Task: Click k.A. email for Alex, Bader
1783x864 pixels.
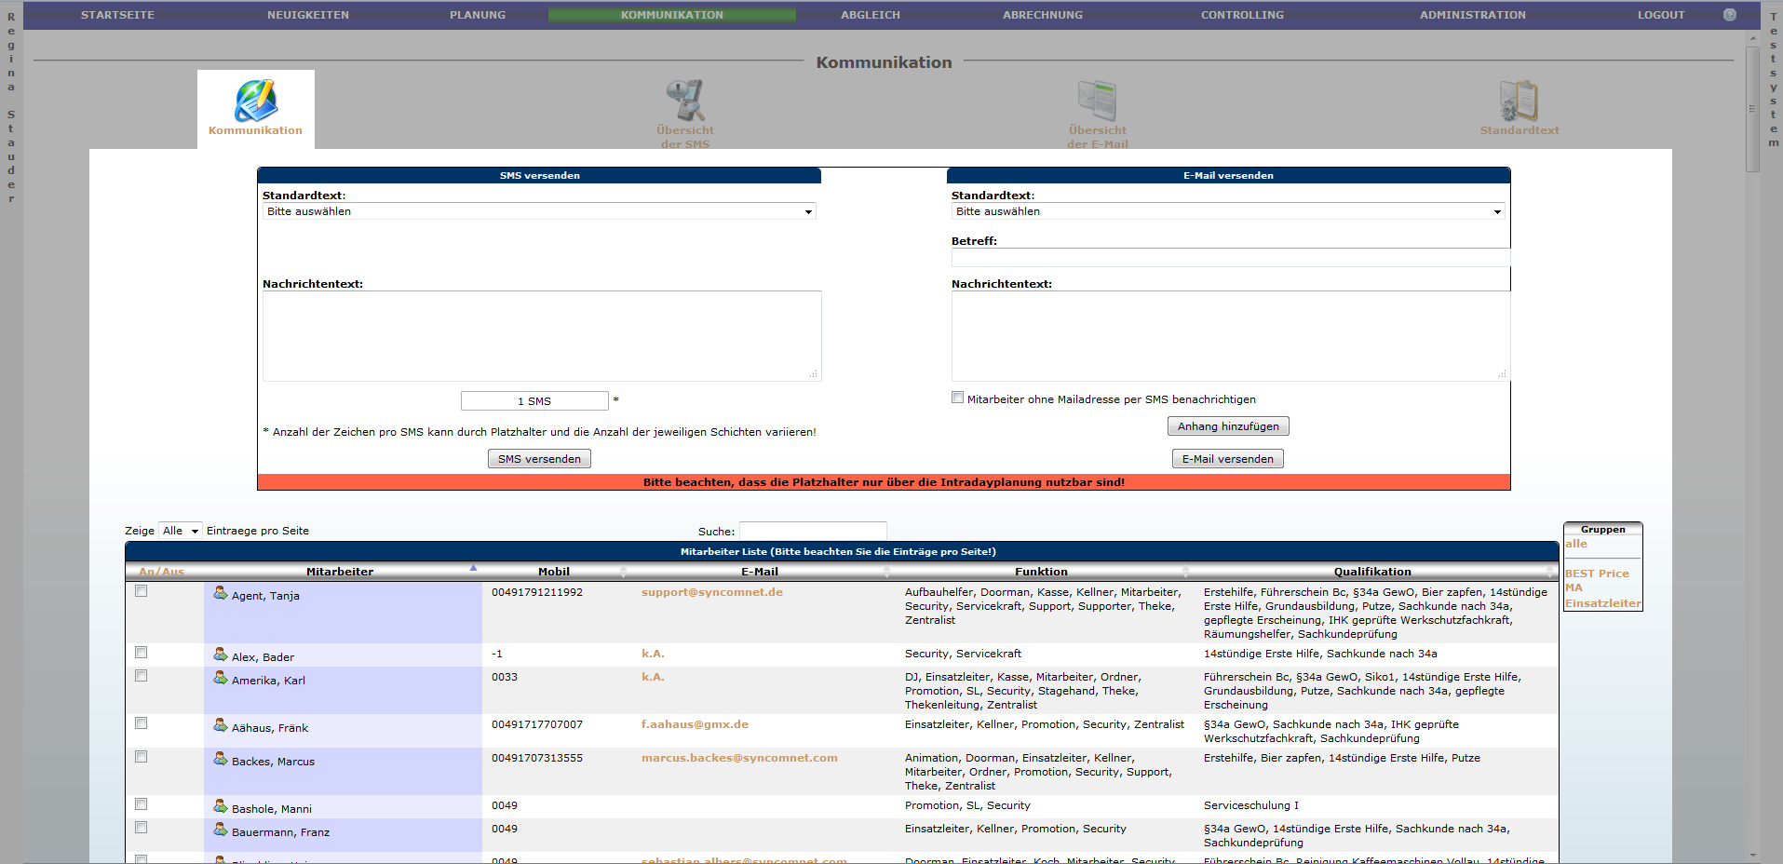Action: tap(653, 654)
